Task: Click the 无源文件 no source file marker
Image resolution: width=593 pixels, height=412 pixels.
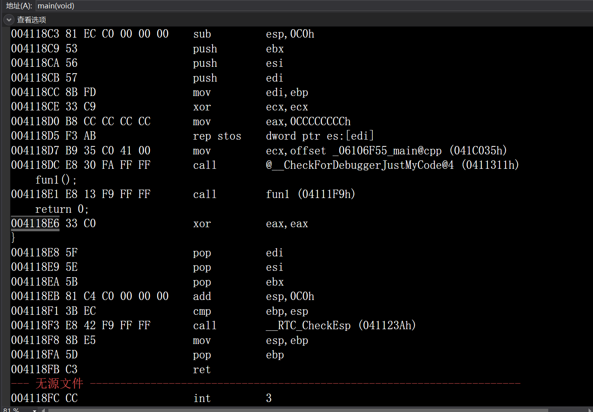Action: [59, 384]
